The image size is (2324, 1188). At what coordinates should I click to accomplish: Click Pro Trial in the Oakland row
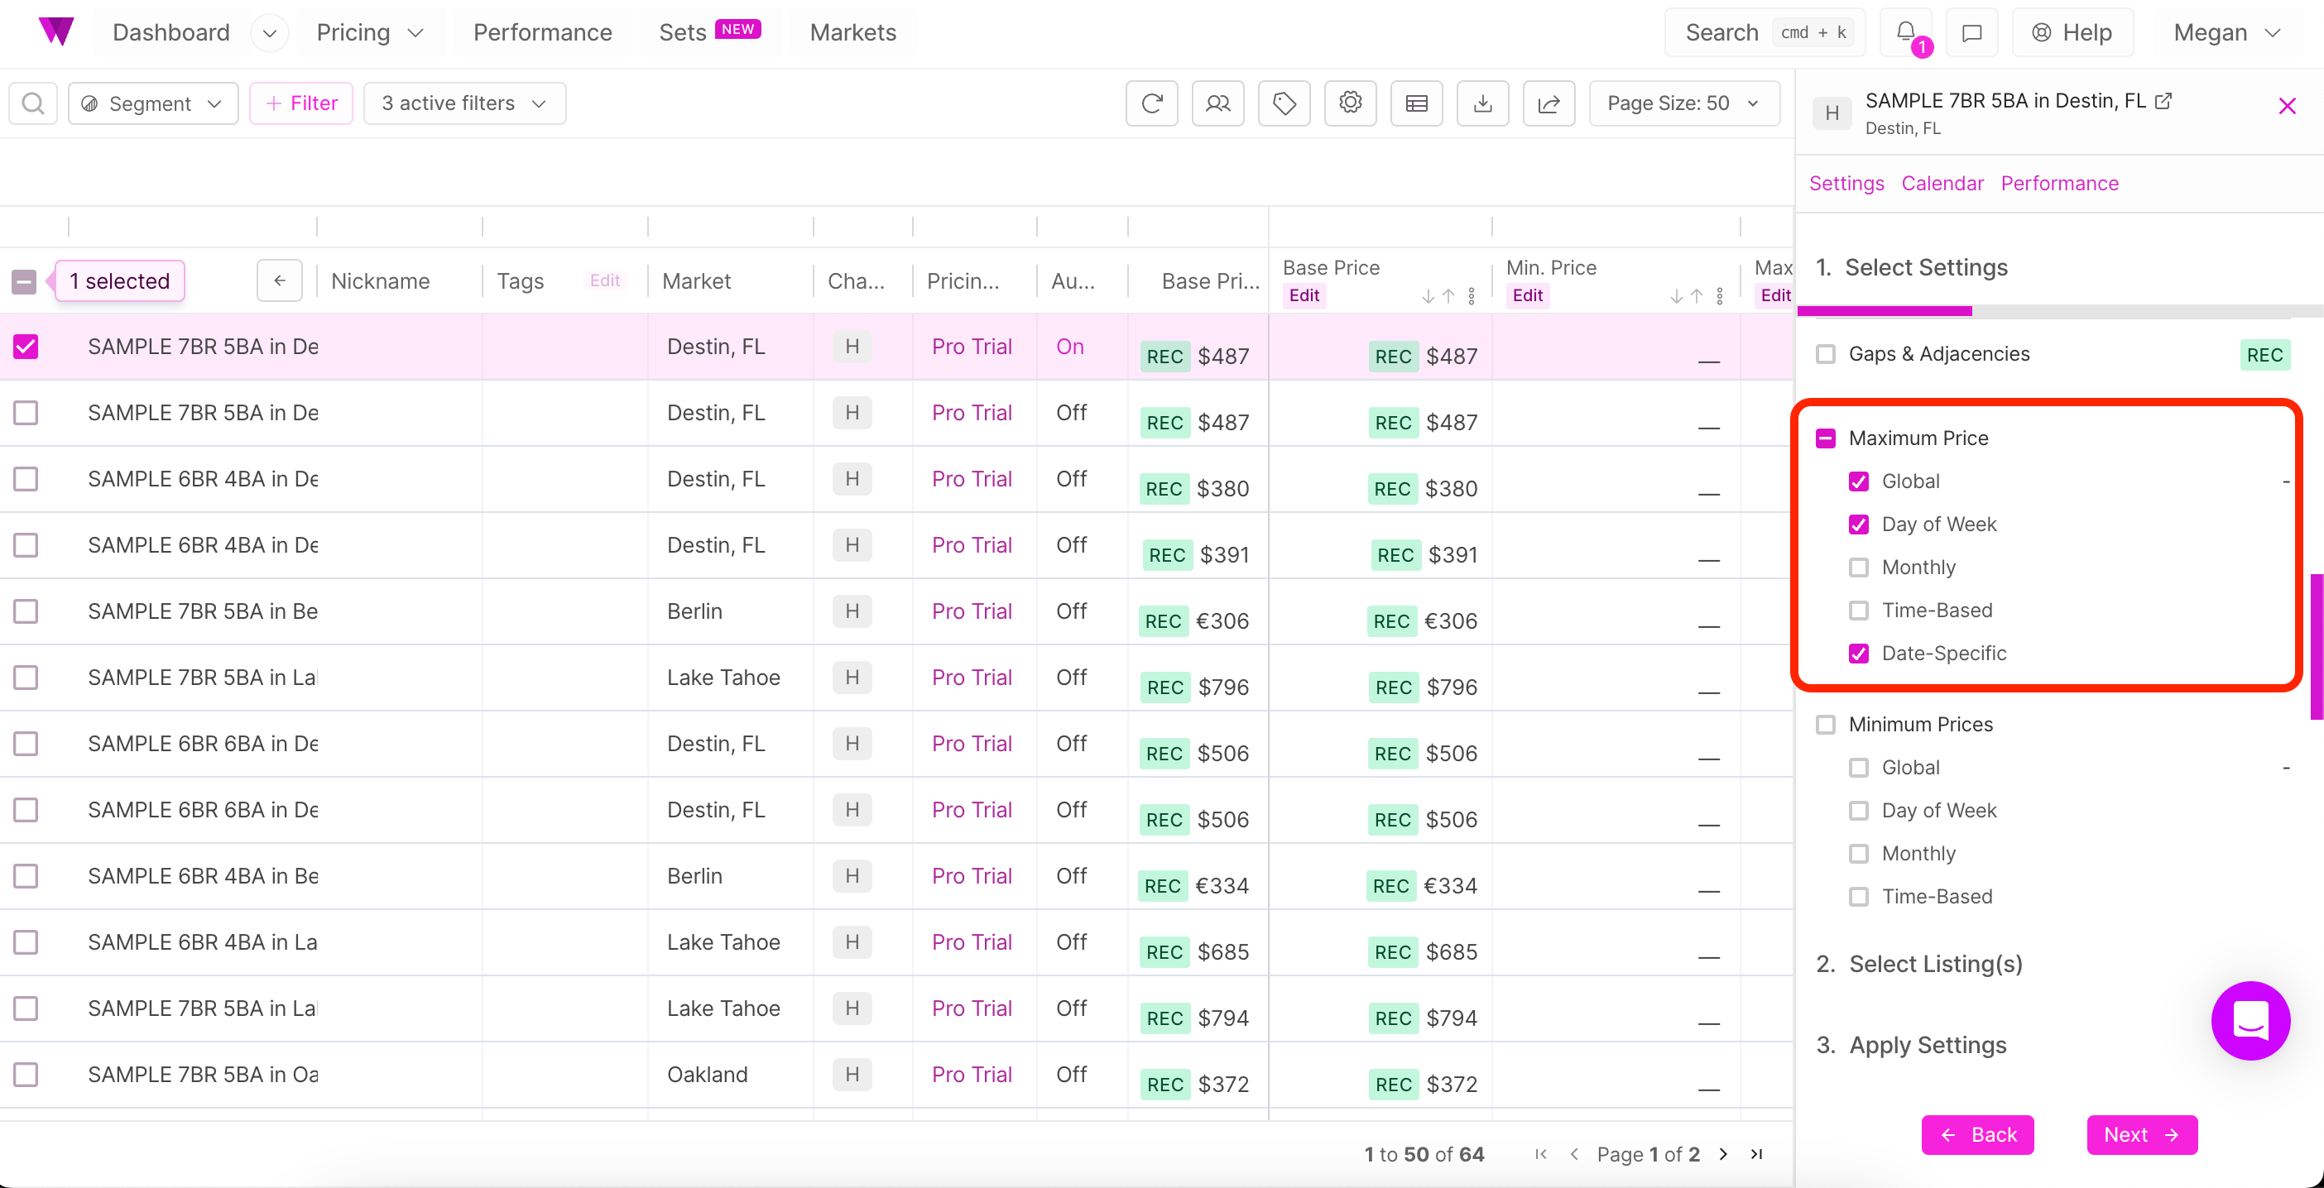tap(972, 1075)
